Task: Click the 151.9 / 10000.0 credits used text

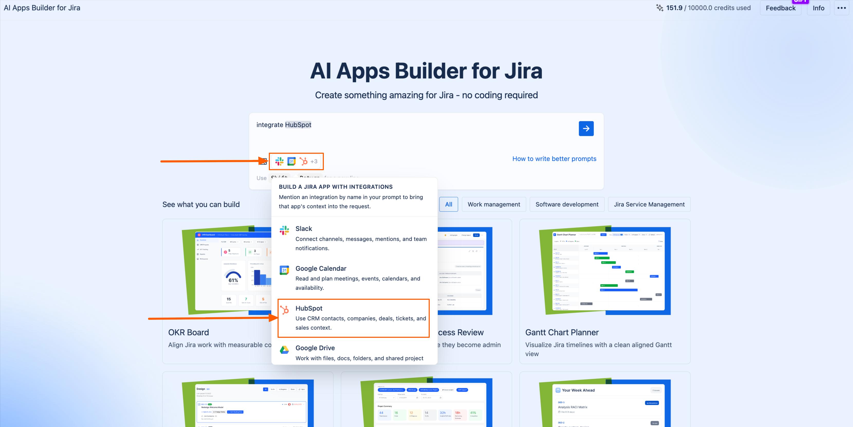Action: [x=708, y=8]
